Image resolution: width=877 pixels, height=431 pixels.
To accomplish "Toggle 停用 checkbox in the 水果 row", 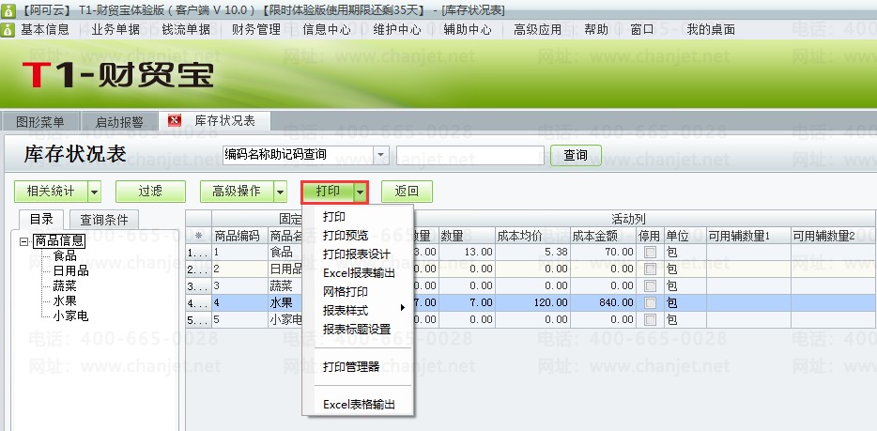I will click(650, 303).
